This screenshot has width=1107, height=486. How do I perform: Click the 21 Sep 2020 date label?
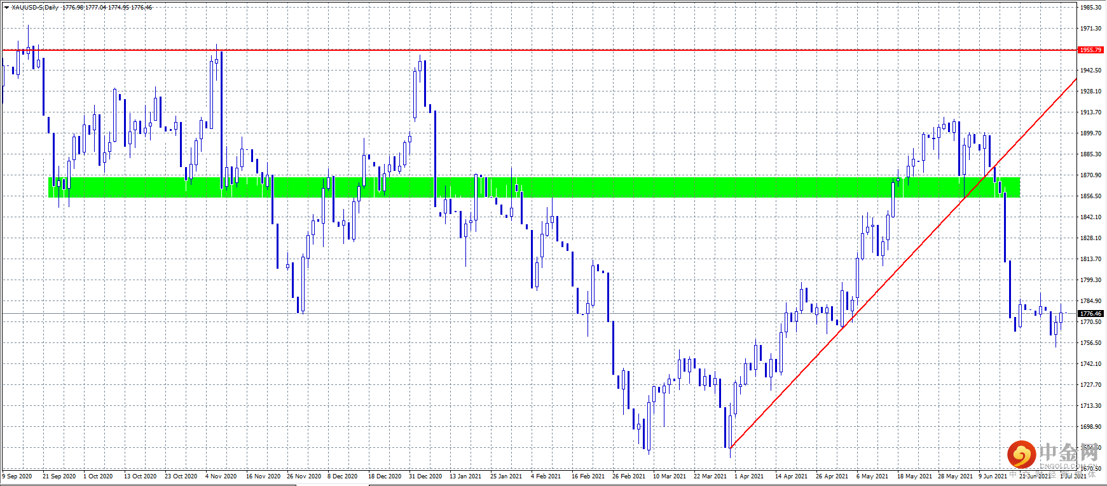[x=59, y=476]
